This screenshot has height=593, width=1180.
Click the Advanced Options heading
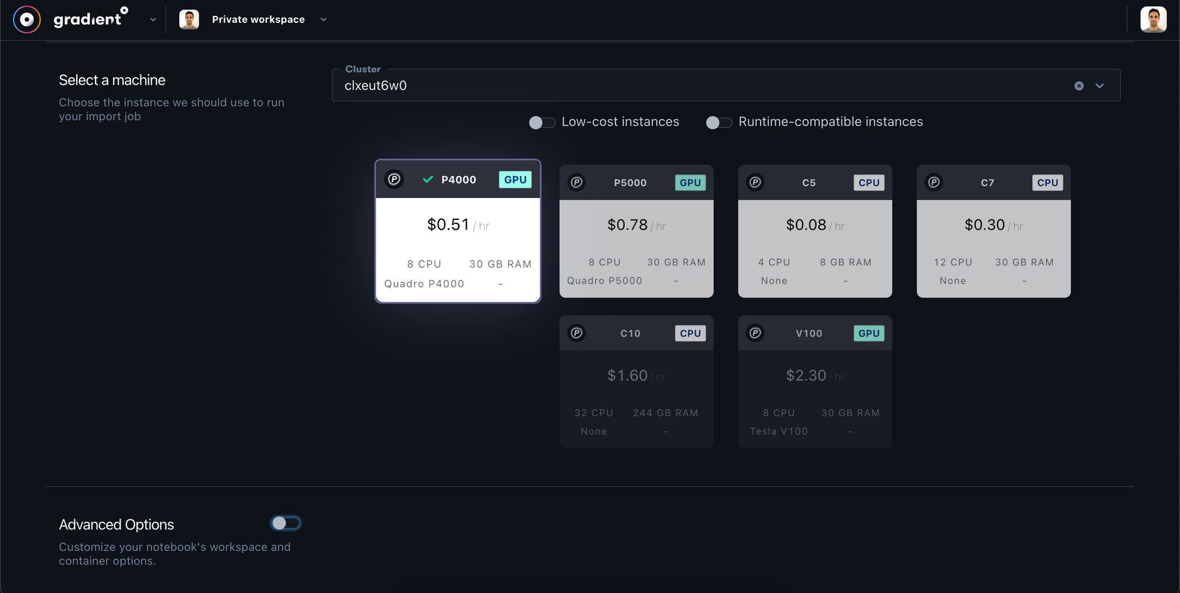[x=116, y=525]
